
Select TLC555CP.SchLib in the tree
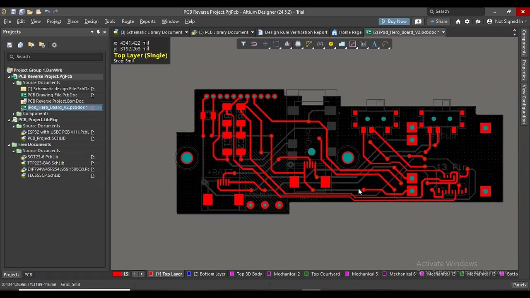tap(43, 175)
